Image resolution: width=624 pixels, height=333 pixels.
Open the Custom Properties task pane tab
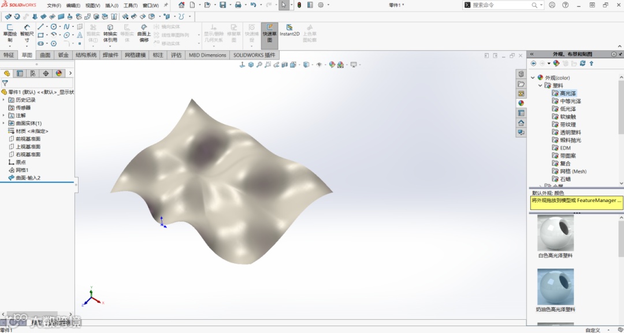click(x=521, y=113)
